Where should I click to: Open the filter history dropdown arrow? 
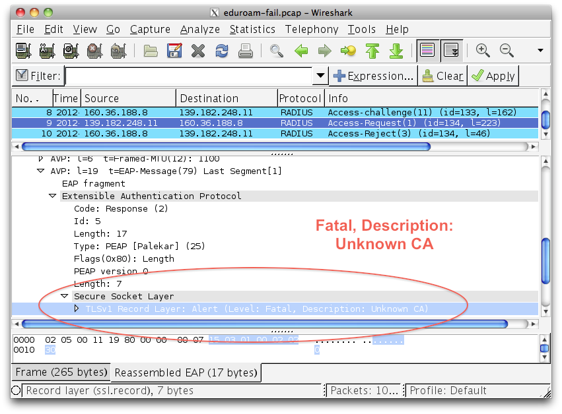320,76
